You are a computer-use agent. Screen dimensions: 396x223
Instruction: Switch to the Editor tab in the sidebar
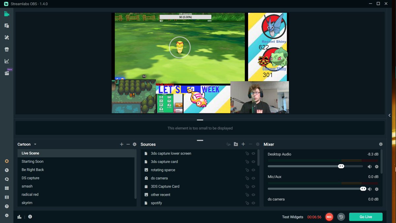tap(7, 14)
